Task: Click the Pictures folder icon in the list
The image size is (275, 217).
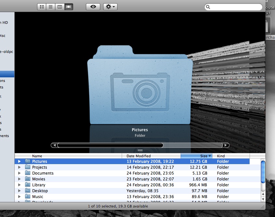Action: click(x=28, y=161)
